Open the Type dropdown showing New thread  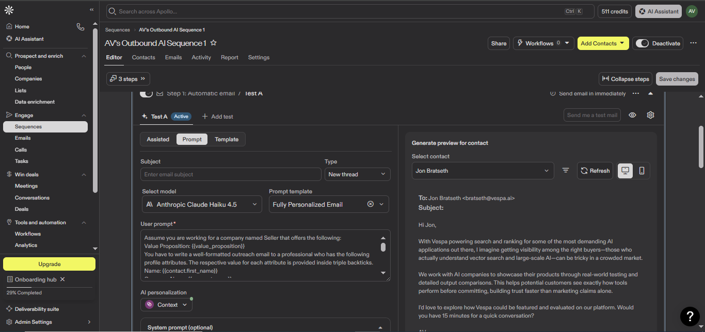click(357, 174)
